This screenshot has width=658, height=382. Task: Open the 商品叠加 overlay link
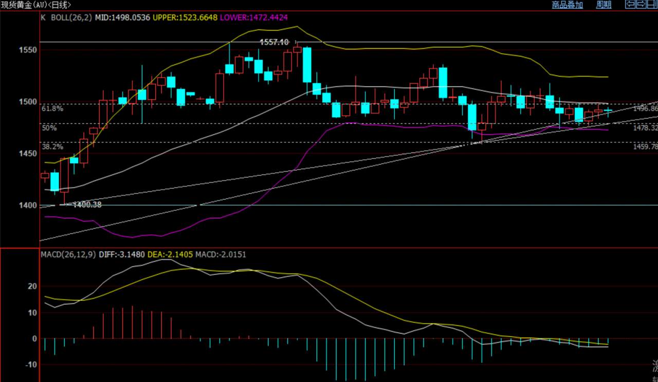pos(568,5)
